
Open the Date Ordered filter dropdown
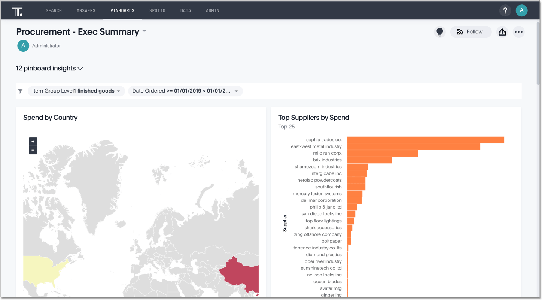tap(185, 91)
